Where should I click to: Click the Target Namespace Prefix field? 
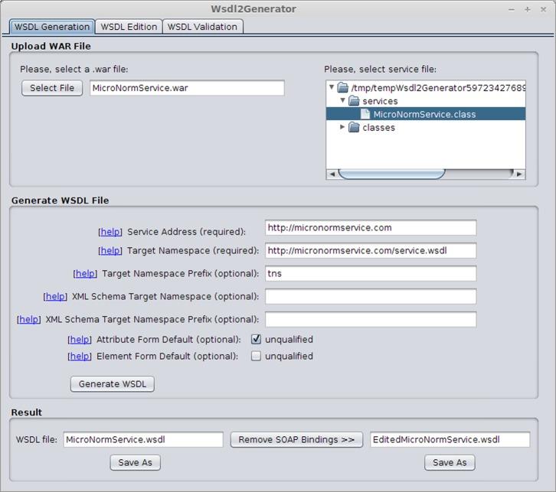[371, 274]
